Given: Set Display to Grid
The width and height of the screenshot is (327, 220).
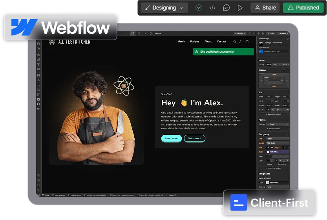Looking at the screenshot, I should [280, 64].
